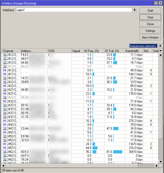Sort by the Bandwidth column header
Screen dimensions: 164x173
pyautogui.click(x=133, y=51)
